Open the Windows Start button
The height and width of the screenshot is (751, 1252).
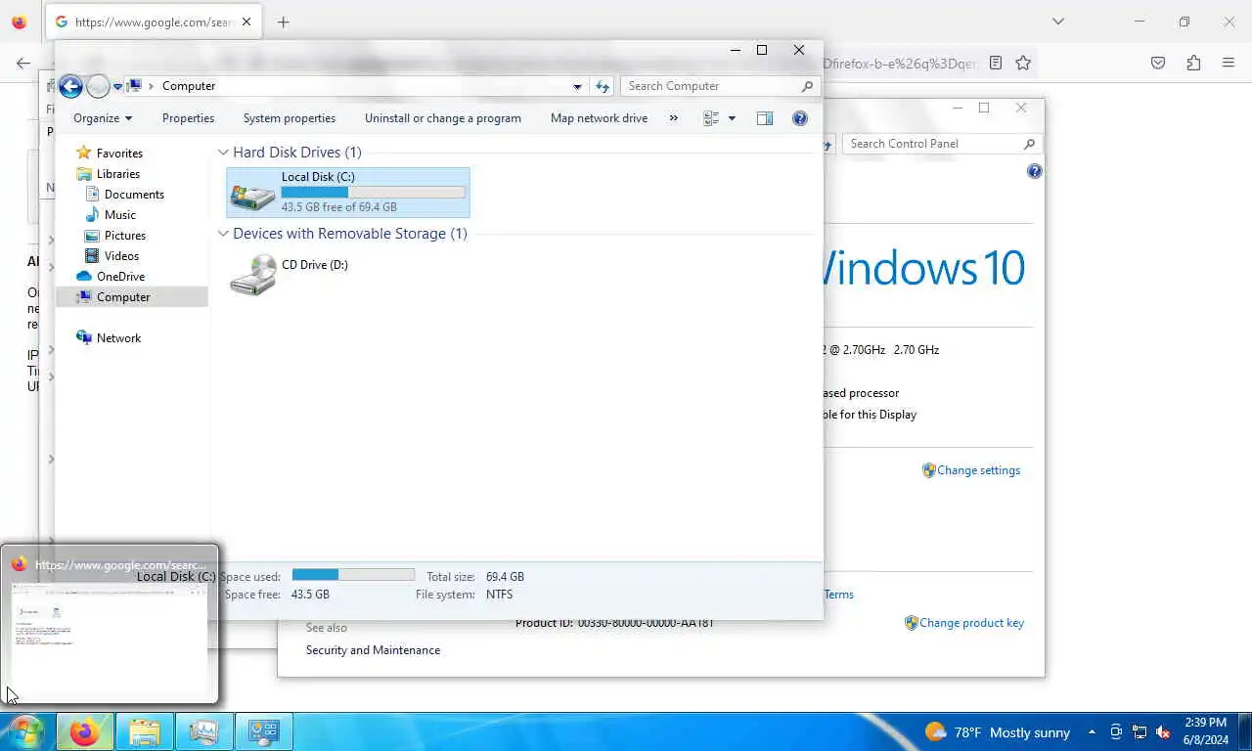coord(26,731)
